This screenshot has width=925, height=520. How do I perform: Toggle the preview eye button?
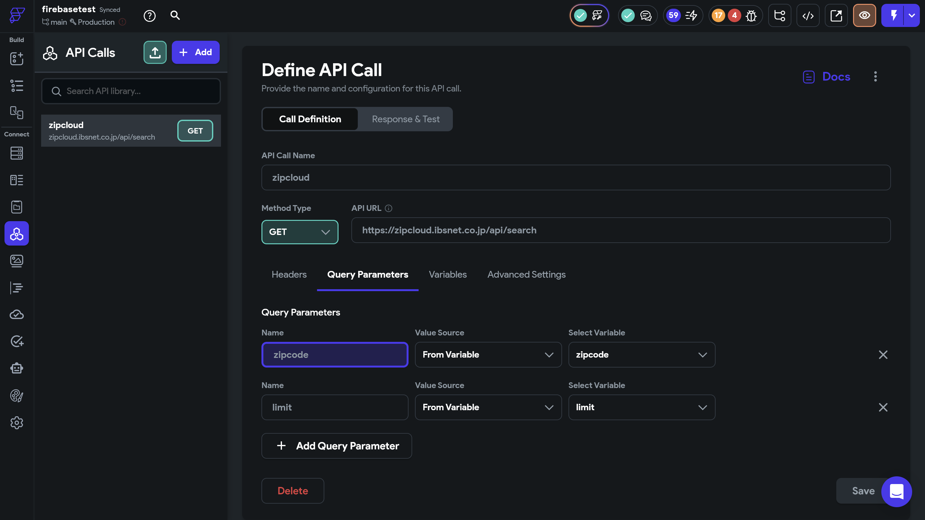[864, 16]
